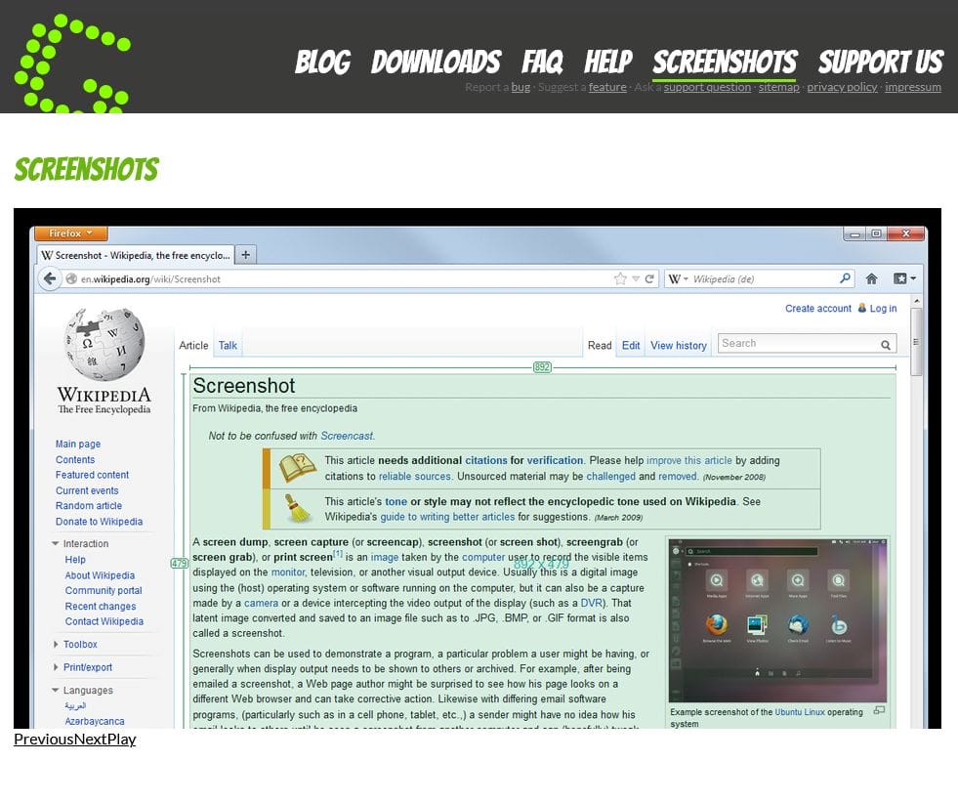Click the Greenshot green dotted logo
Image resolution: width=958 pixels, height=804 pixels.
tap(71, 63)
